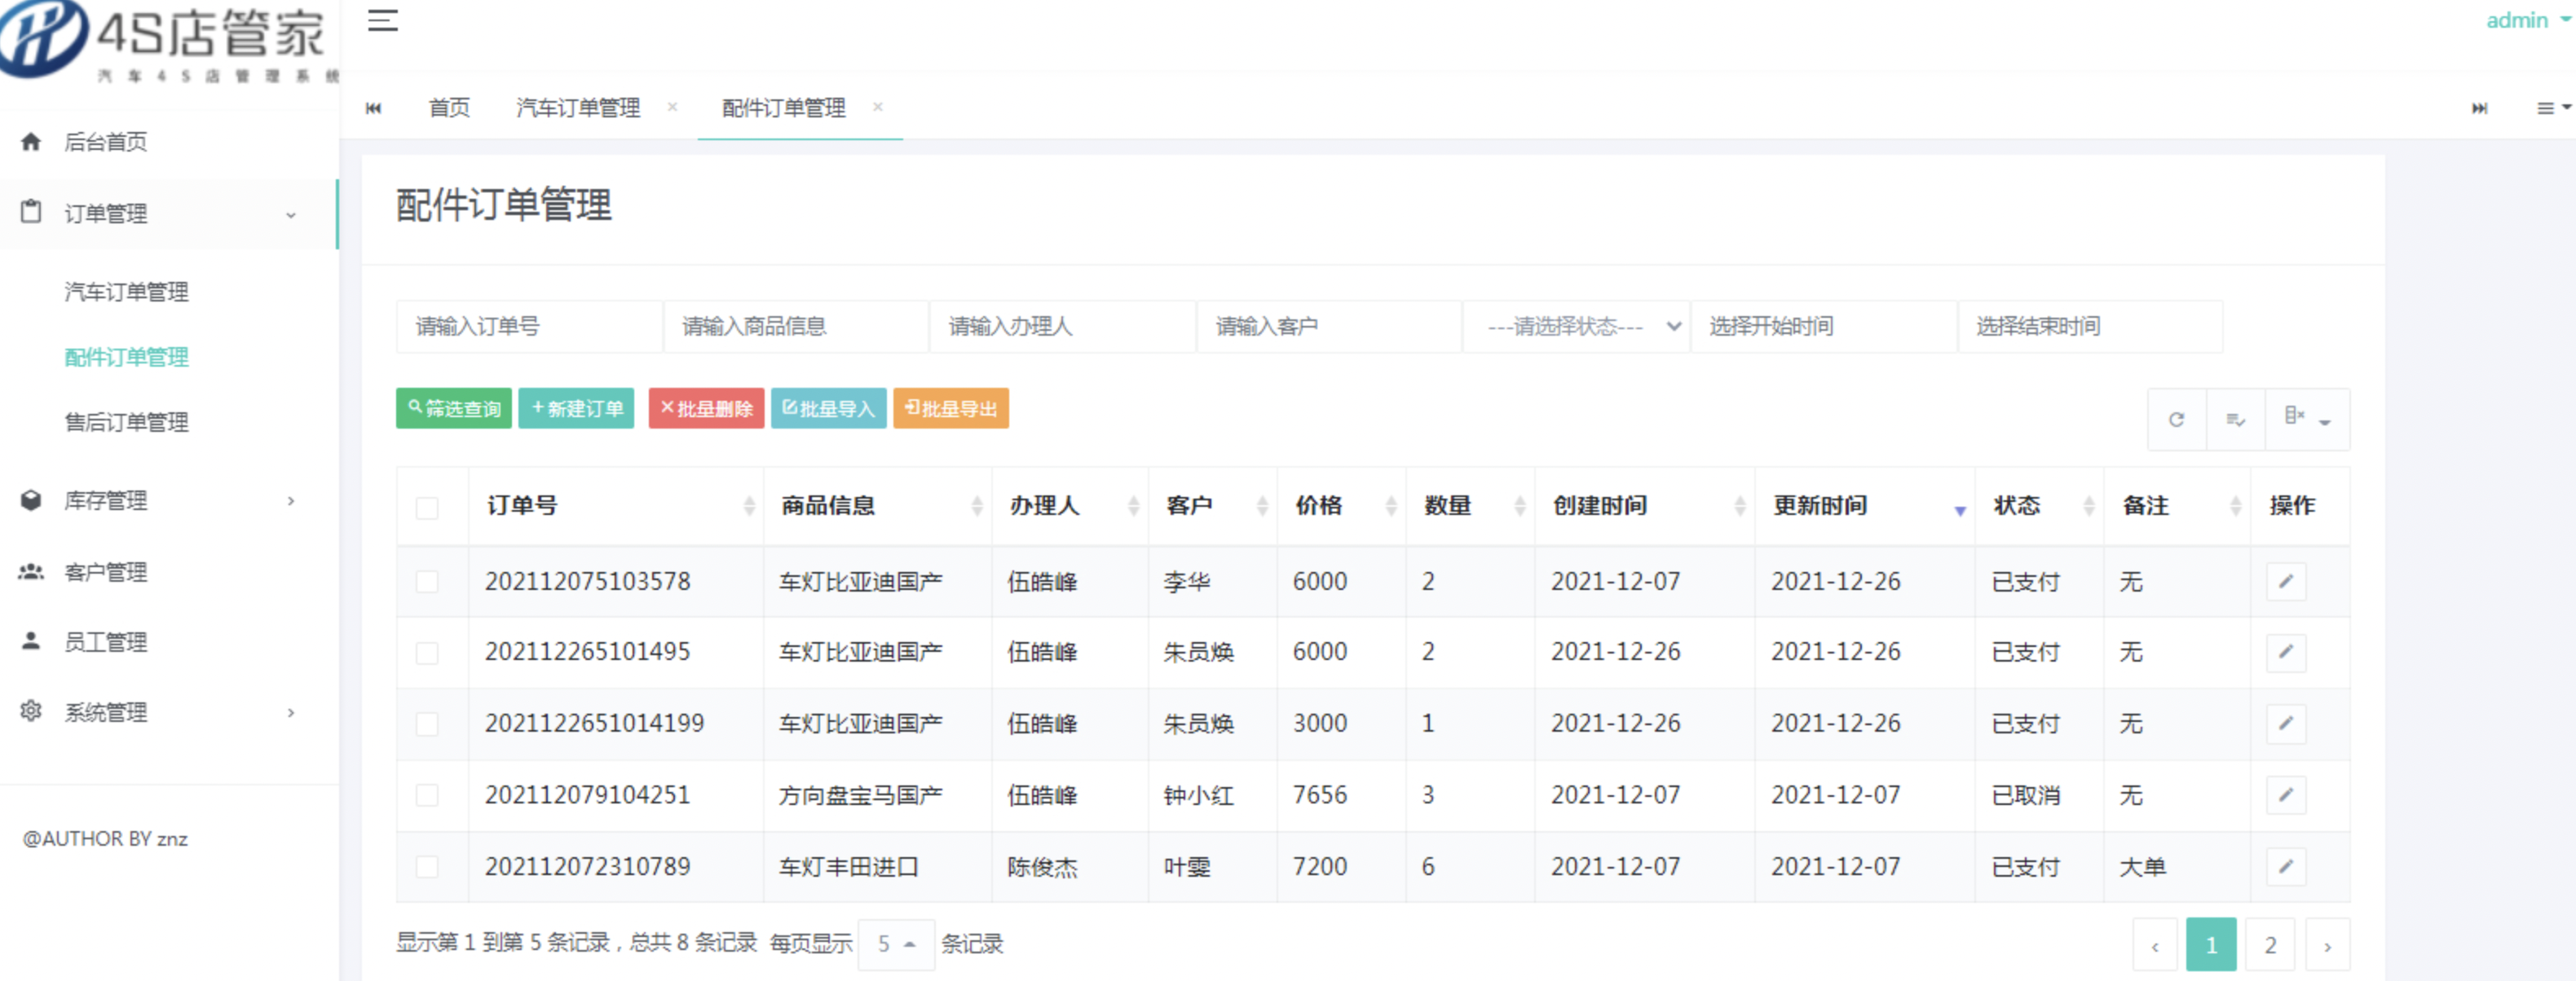Close the 汽车订单管理 tab
The height and width of the screenshot is (981, 2576).
(672, 107)
